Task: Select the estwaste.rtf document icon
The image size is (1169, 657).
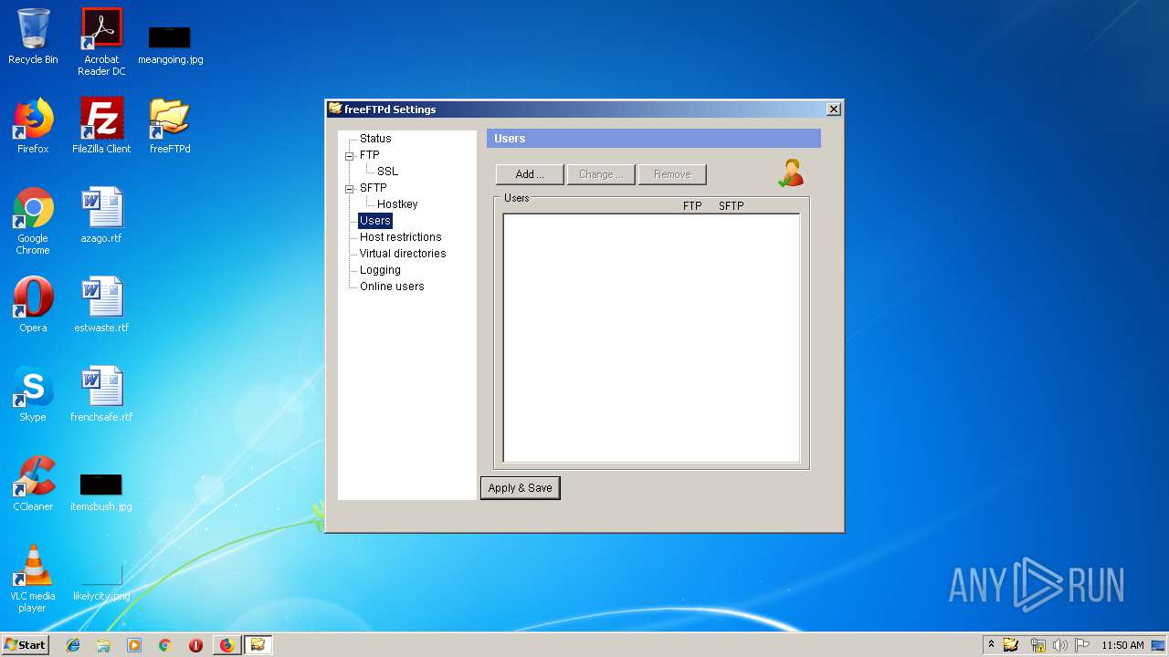Action: click(101, 305)
